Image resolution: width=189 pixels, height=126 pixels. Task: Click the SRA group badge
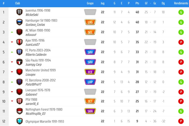[90, 111]
